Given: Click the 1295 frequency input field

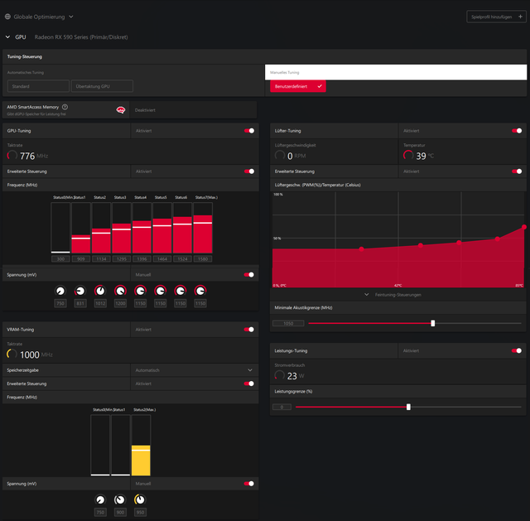Looking at the screenshot, I should coord(122,259).
